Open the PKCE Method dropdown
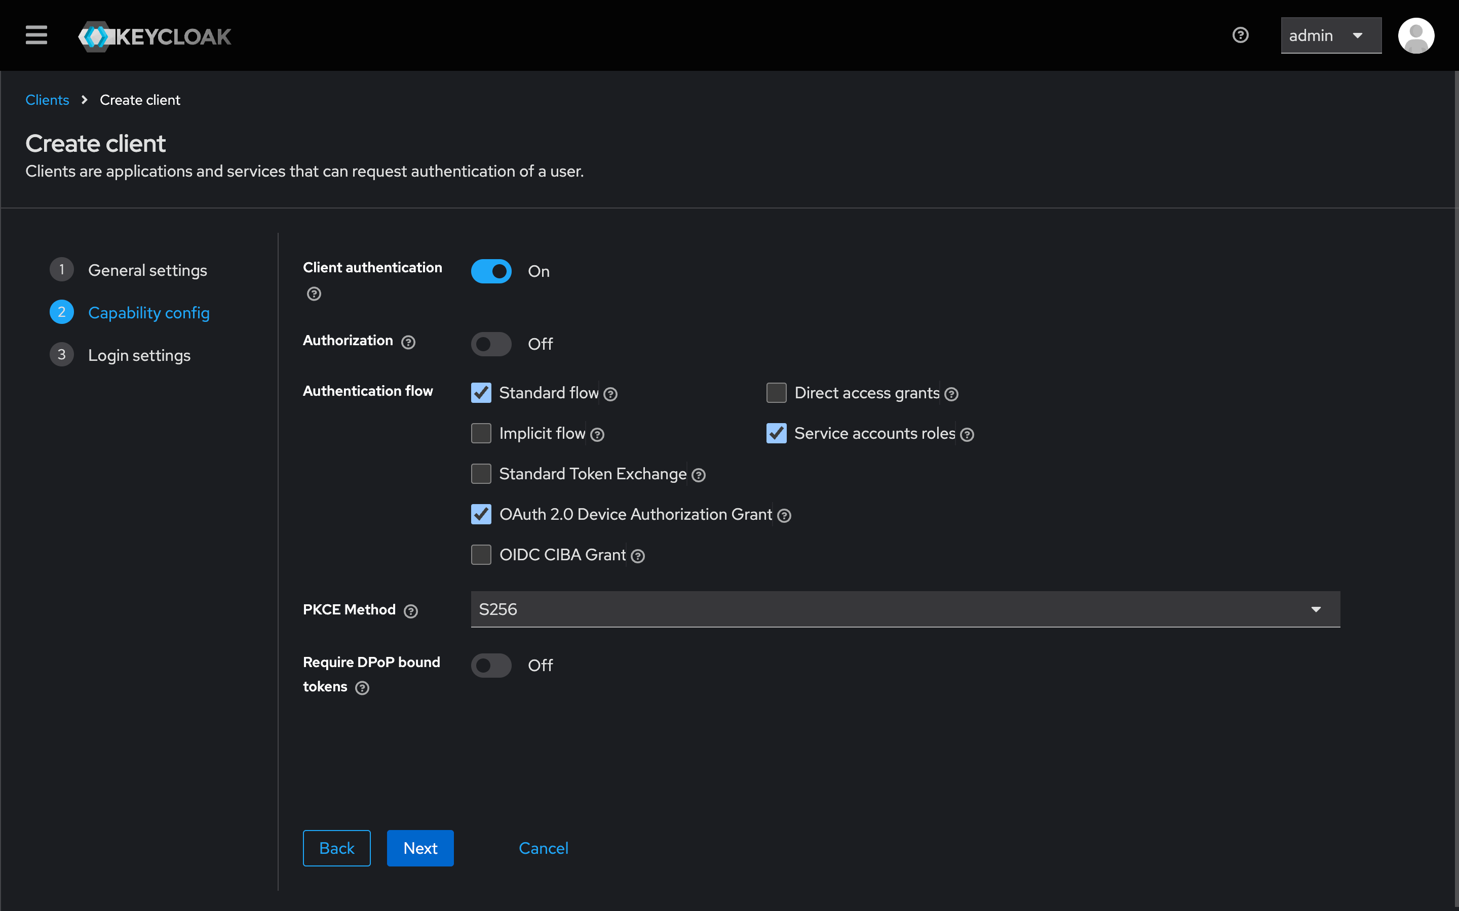The height and width of the screenshot is (911, 1459). [x=1316, y=609]
